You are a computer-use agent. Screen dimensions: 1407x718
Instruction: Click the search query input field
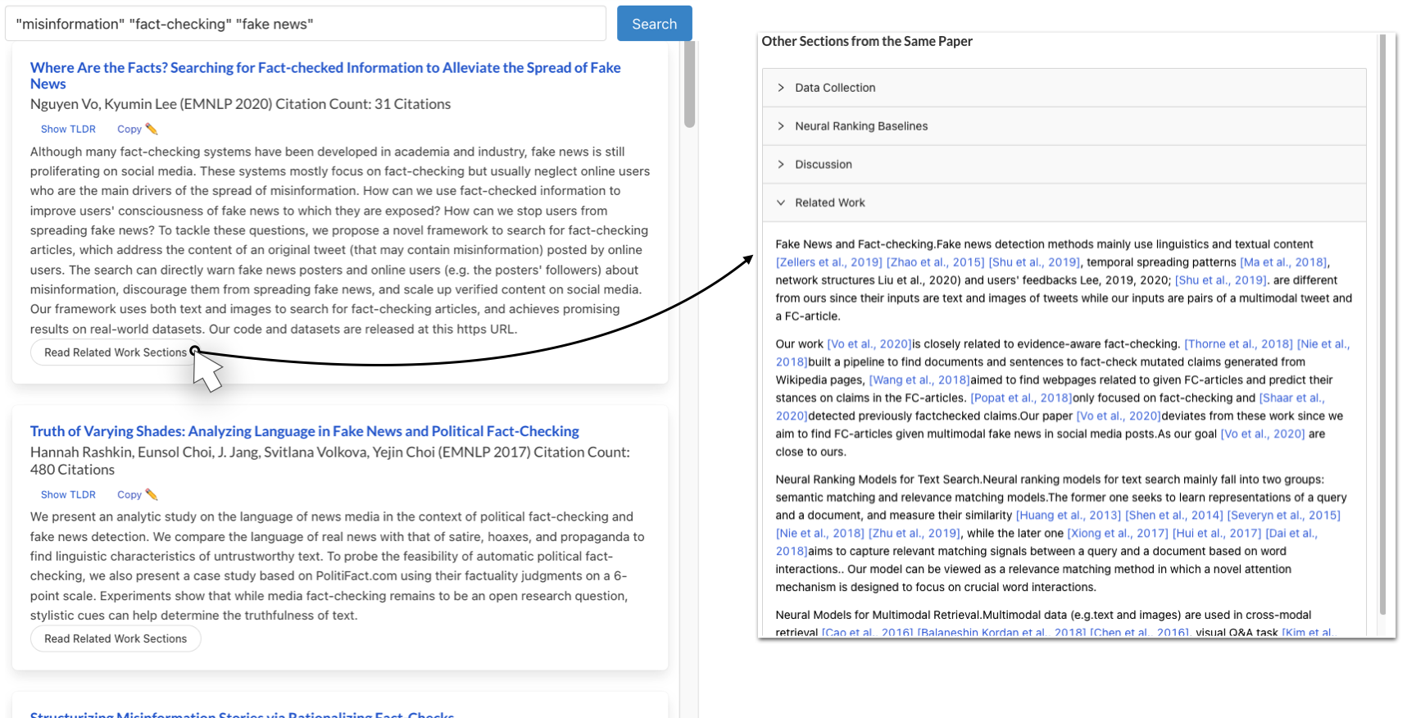point(305,24)
